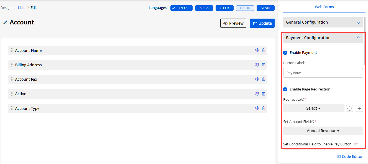The image size is (368, 164).
Task: Delete the Active field
Action: click(x=264, y=94)
